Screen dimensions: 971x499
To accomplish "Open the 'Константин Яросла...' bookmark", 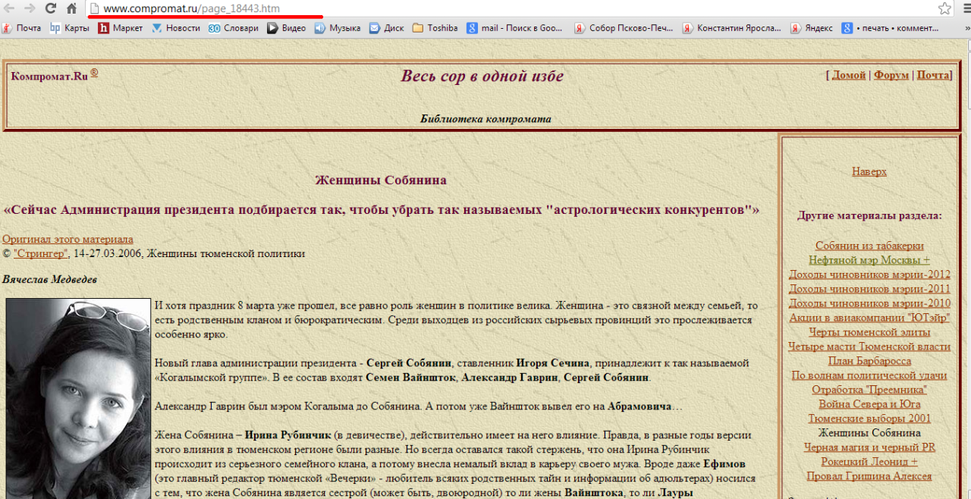I will click(x=732, y=28).
